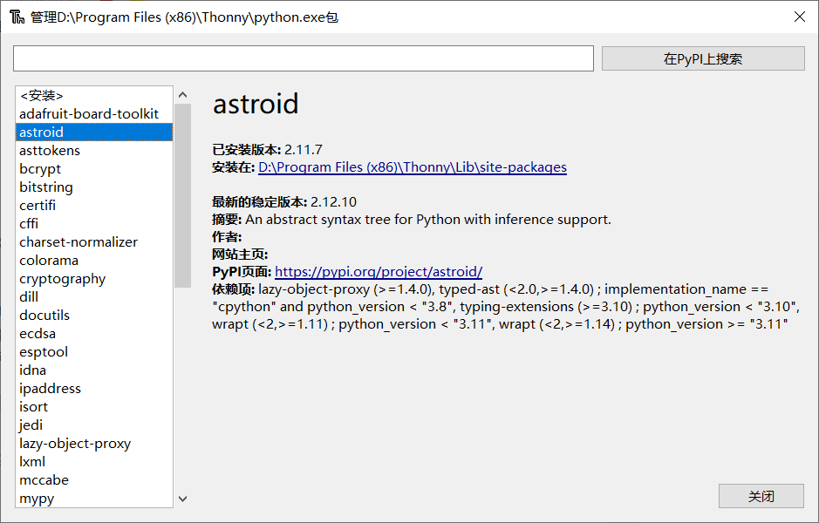Click the 关闭 button
Screen dimensions: 819x523
tap(761, 495)
